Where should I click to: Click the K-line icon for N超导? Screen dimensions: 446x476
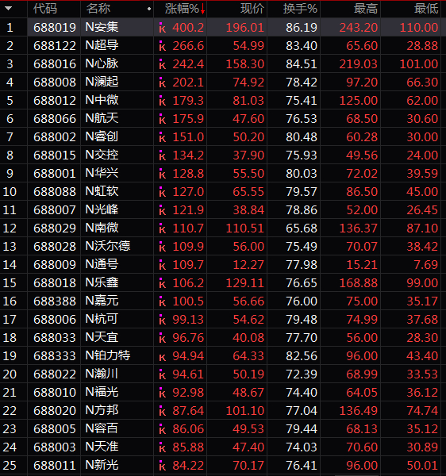point(163,46)
